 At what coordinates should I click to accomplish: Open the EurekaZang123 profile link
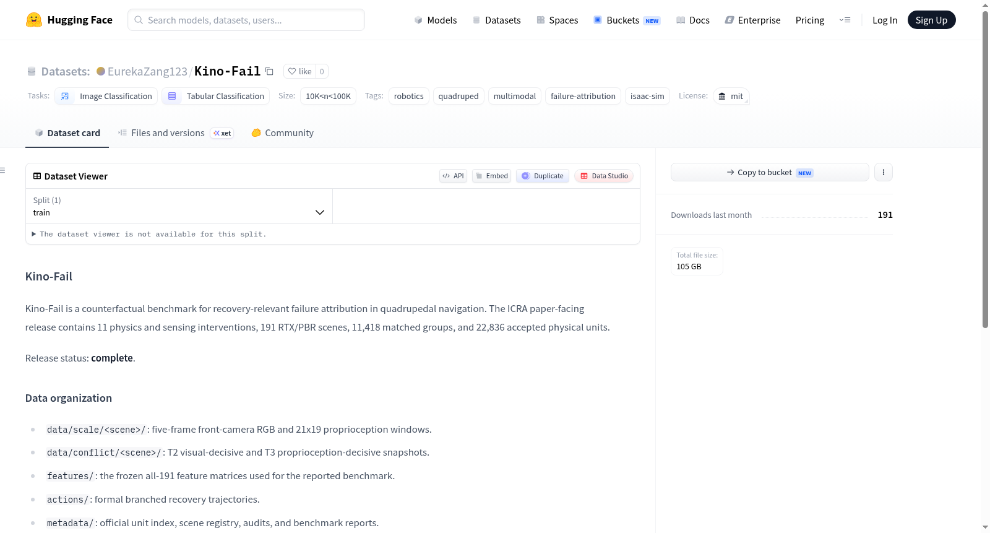click(147, 71)
